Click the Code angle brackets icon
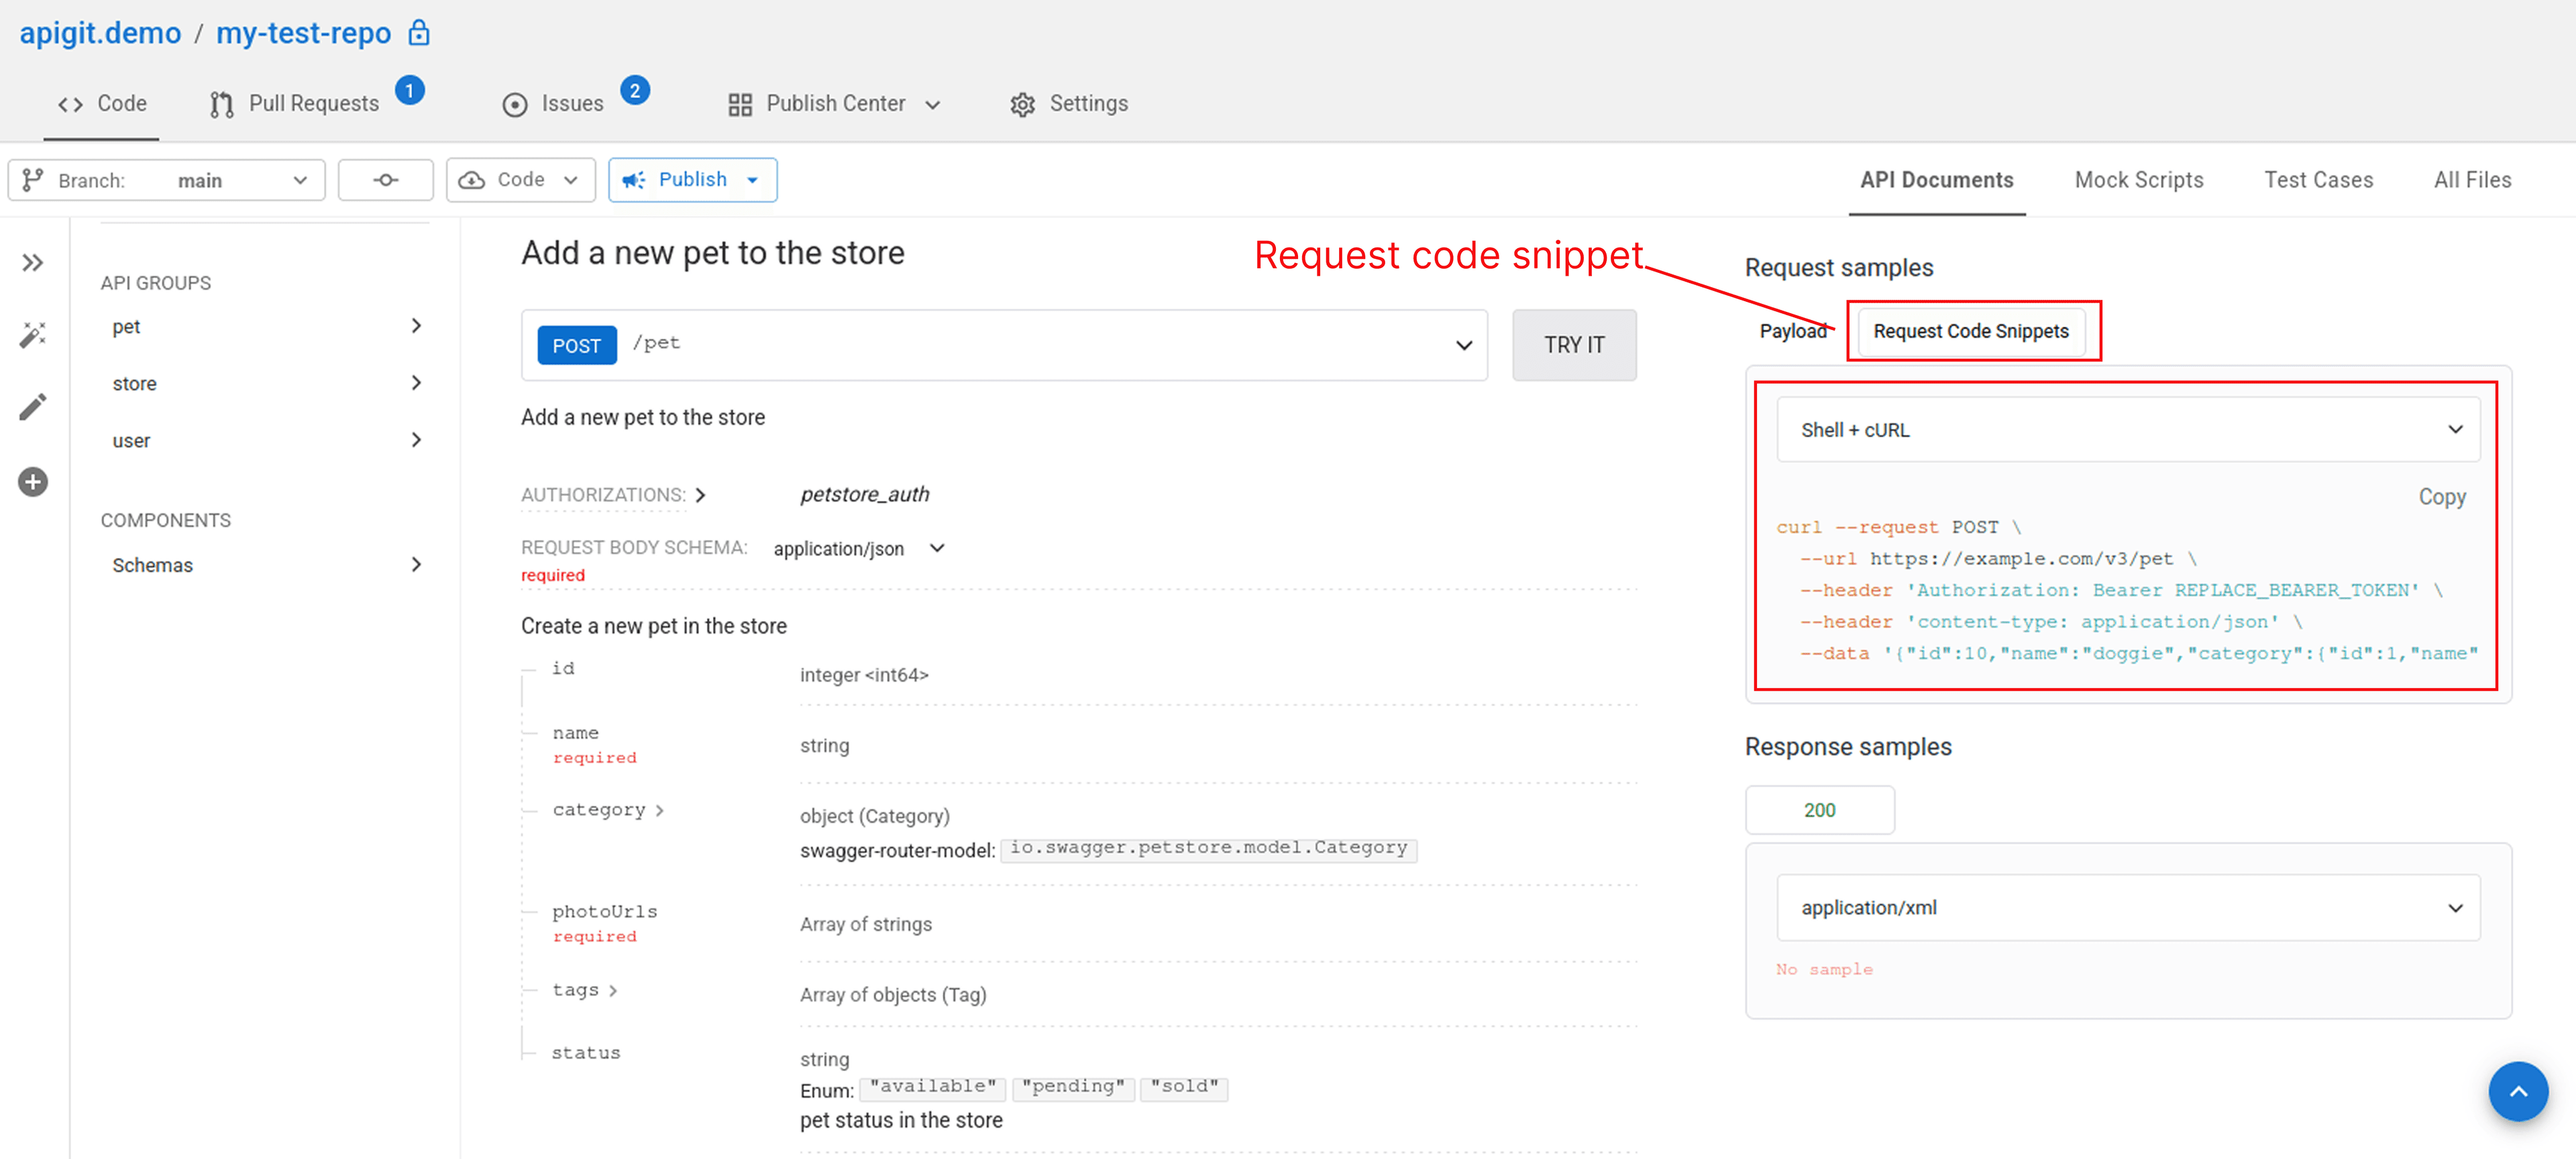 coord(70,104)
